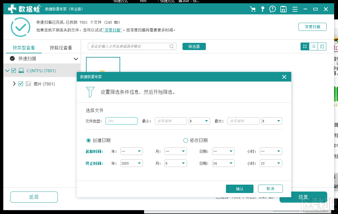
Task: Click the shopping cart icon in title bar
Action: (x=253, y=9)
